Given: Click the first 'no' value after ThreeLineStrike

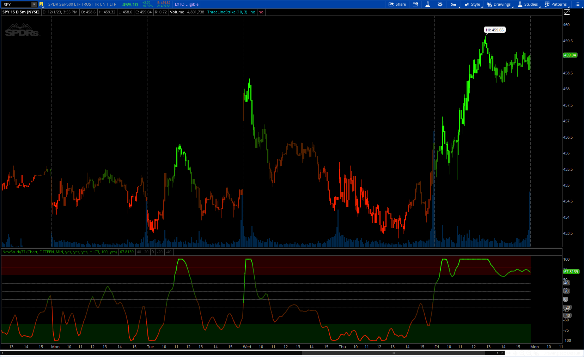Looking at the screenshot, I should tap(253, 12).
